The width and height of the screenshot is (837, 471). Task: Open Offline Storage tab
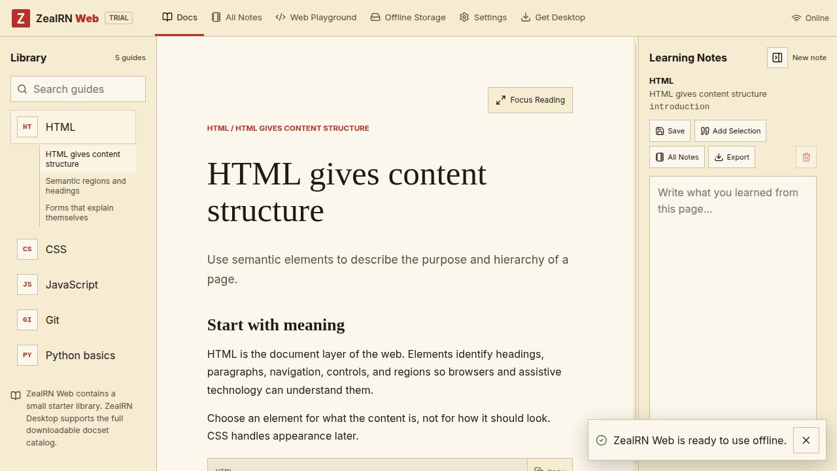(408, 18)
